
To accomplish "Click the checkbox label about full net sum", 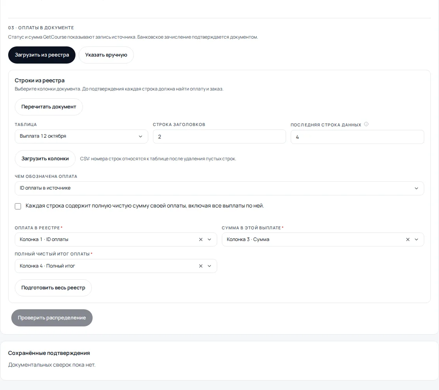I will (145, 206).
